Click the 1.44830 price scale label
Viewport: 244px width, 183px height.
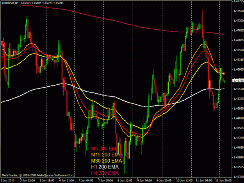(239, 118)
